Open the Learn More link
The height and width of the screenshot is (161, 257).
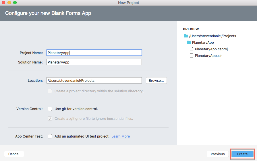(121, 136)
